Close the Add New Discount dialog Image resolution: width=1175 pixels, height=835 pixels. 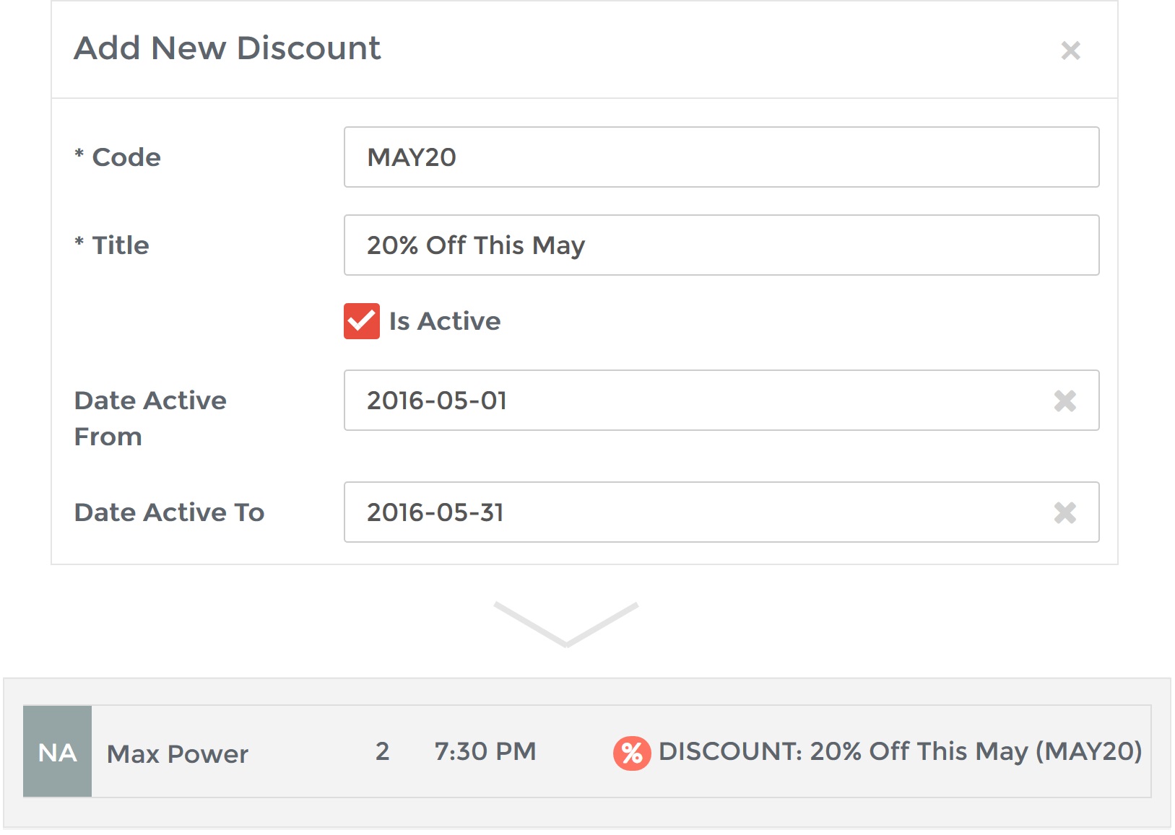pos(1070,51)
